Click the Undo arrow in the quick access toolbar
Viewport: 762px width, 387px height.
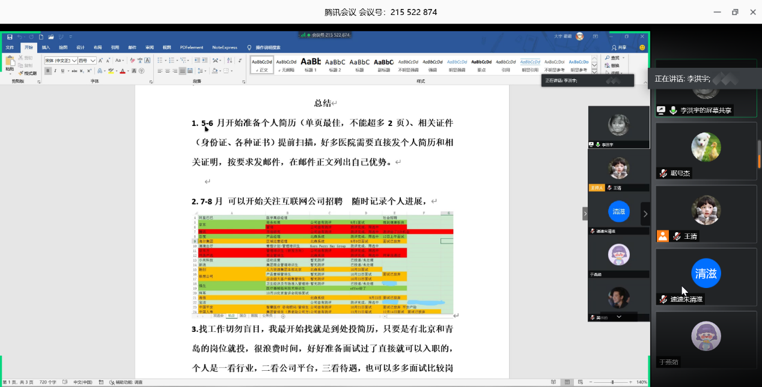(x=20, y=37)
